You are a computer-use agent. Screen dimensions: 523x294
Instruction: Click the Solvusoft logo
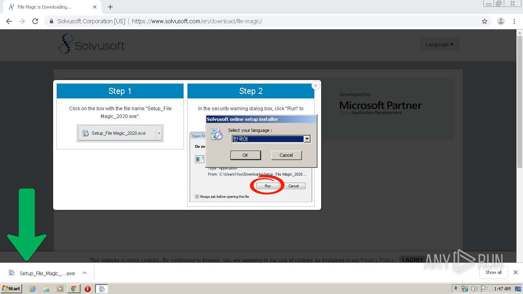[x=92, y=44]
